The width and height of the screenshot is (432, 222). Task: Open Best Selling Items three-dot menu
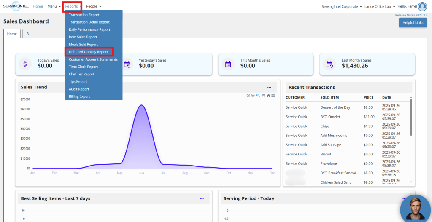click(202, 198)
